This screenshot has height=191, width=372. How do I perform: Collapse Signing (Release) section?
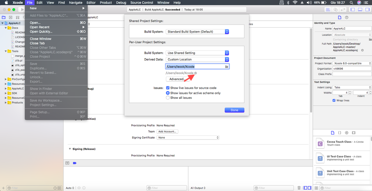(70, 149)
